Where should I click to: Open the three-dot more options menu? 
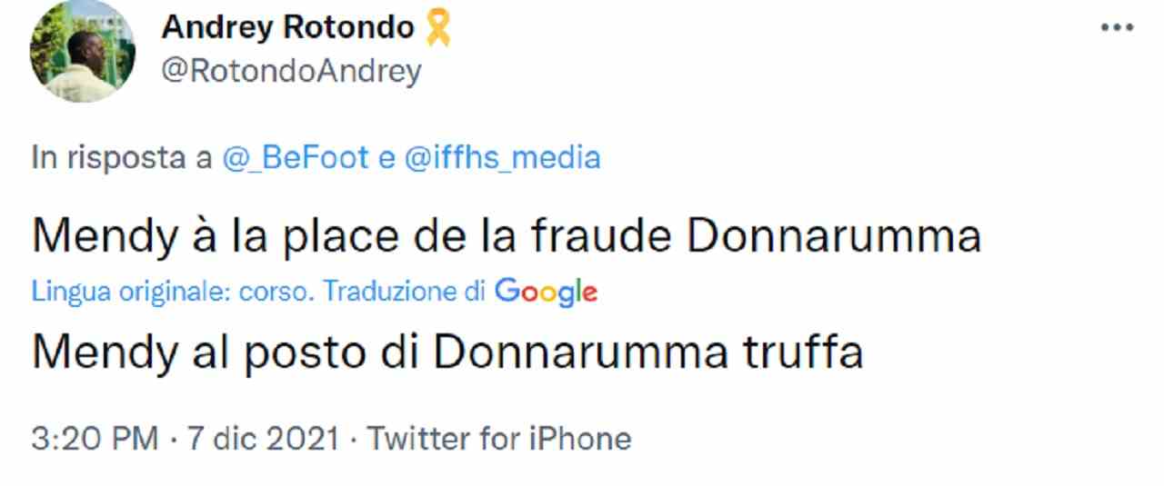click(x=1117, y=28)
